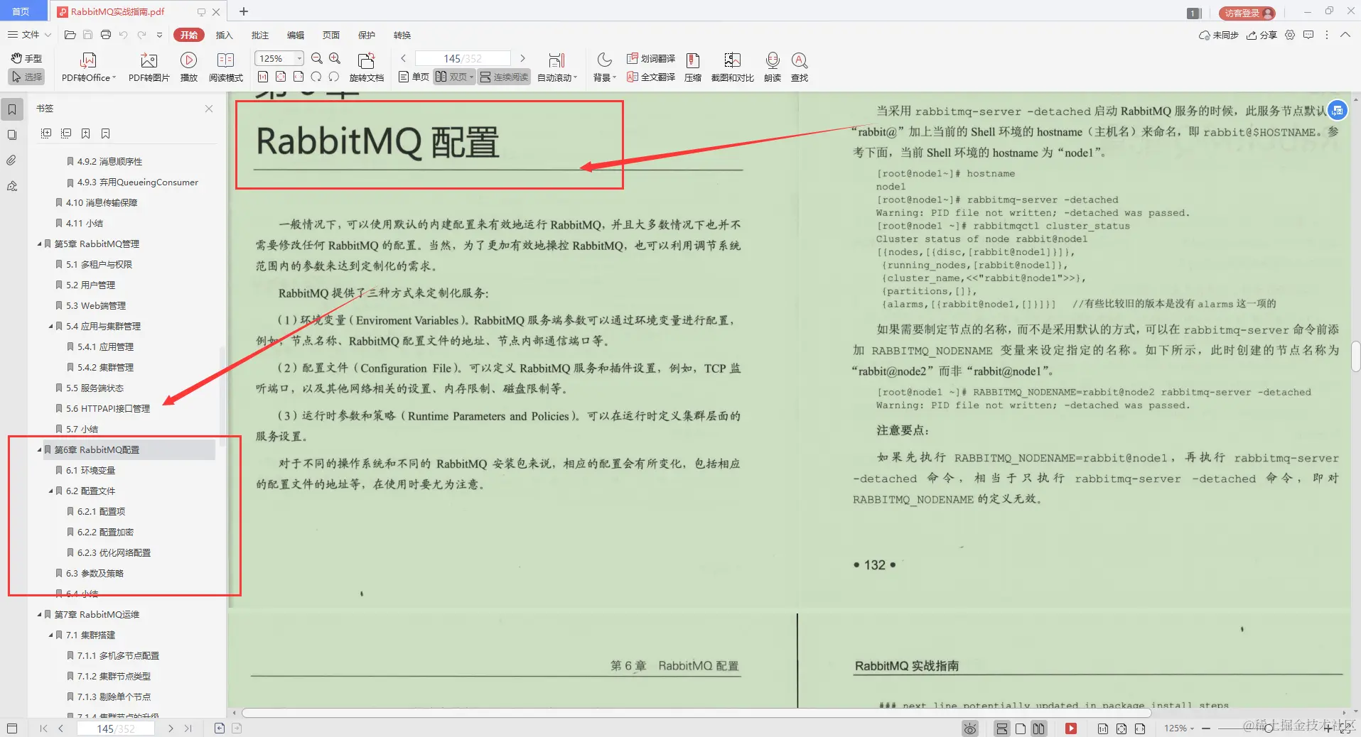This screenshot has height=737, width=1361.
Task: Open the 文件 menu
Action: [x=29, y=34]
